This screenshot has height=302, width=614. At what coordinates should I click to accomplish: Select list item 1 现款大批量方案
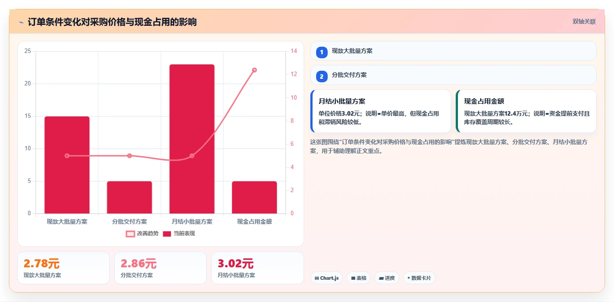[x=453, y=51]
